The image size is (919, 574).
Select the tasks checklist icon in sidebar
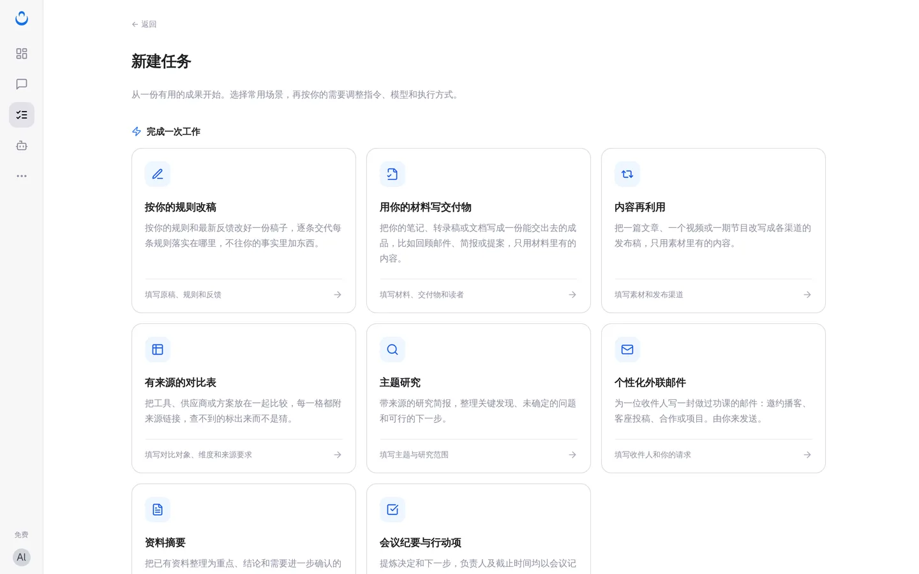coord(22,115)
